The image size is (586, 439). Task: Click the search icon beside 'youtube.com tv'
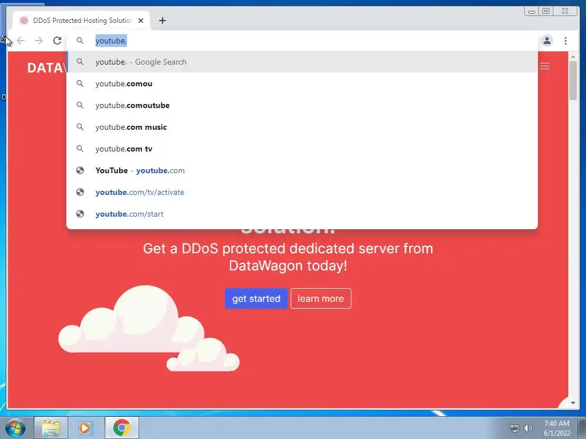[80, 149]
